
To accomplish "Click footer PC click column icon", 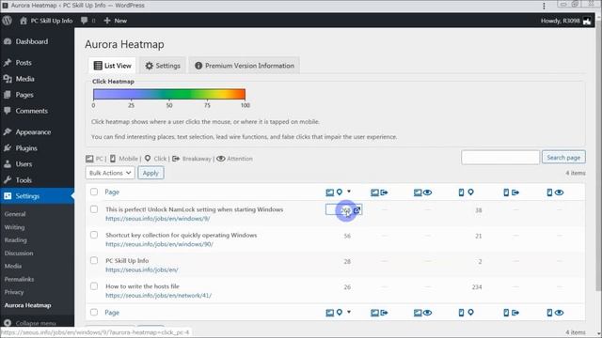I will (334, 313).
